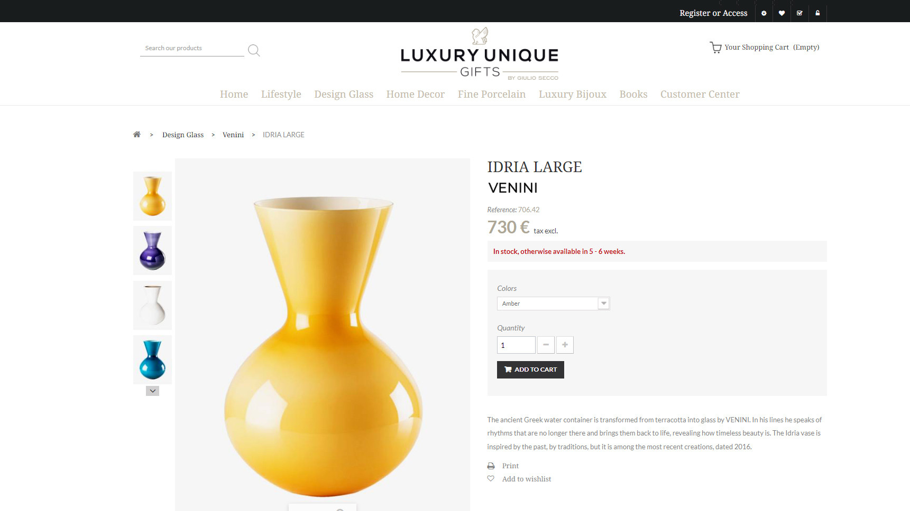Open the settings gear icon in top bar
910x511 pixels.
(764, 13)
